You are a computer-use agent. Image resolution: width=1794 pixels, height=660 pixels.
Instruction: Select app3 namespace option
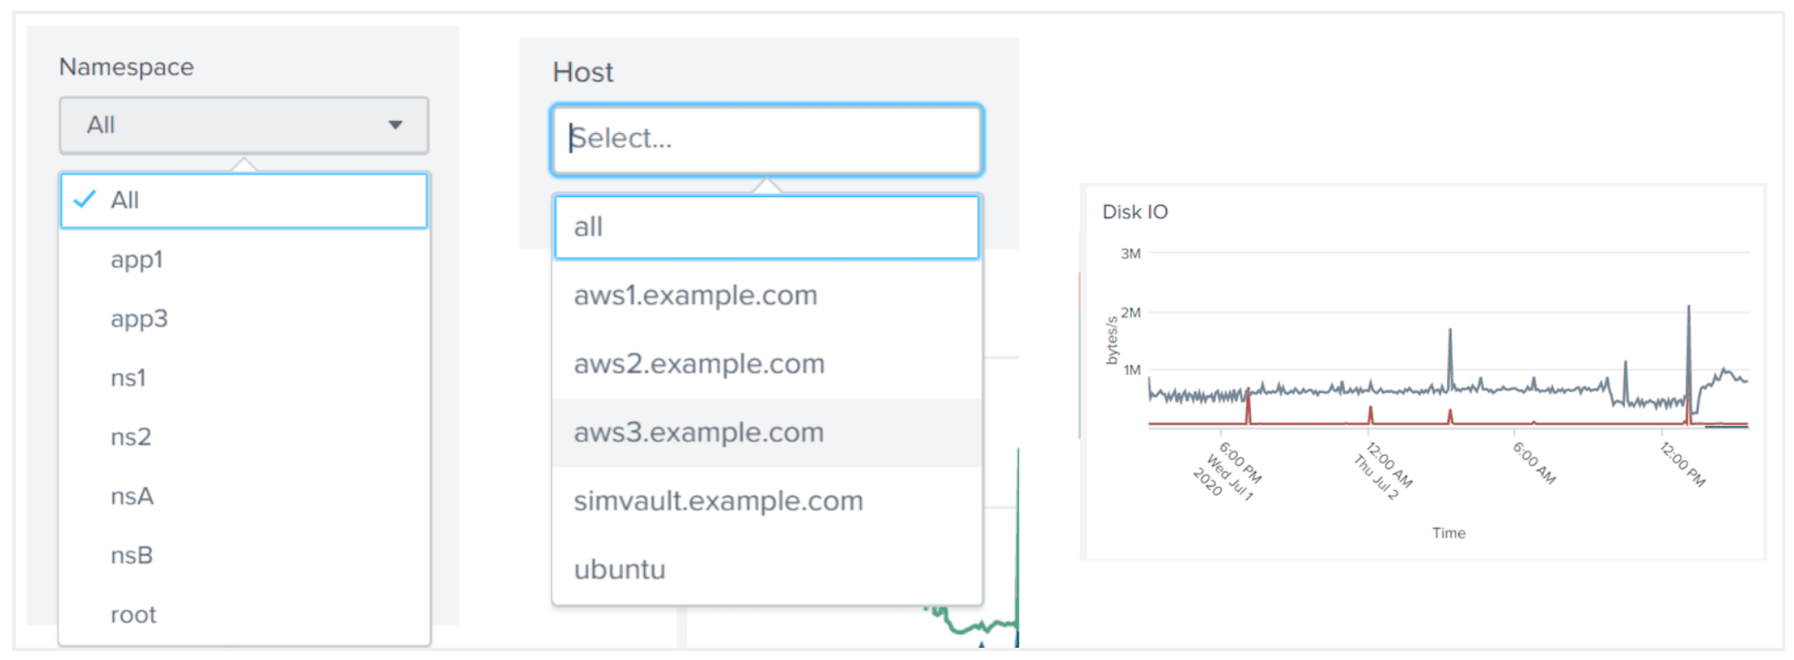pyautogui.click(x=138, y=319)
